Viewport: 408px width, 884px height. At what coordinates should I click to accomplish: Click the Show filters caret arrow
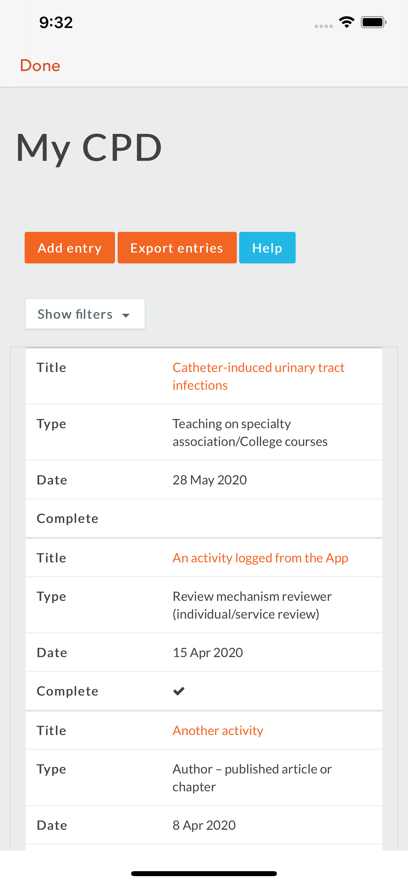coord(126,315)
